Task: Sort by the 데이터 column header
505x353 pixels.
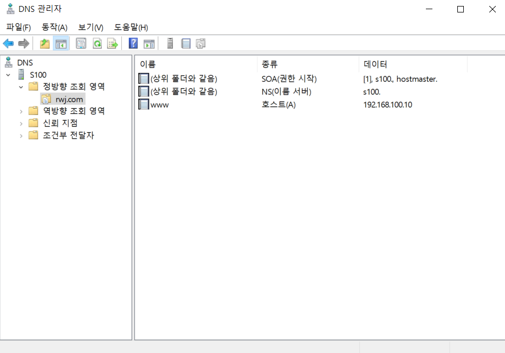Action: 413,64
